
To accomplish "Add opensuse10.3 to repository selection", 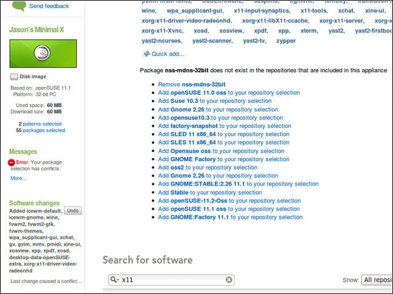I will [x=220, y=118].
